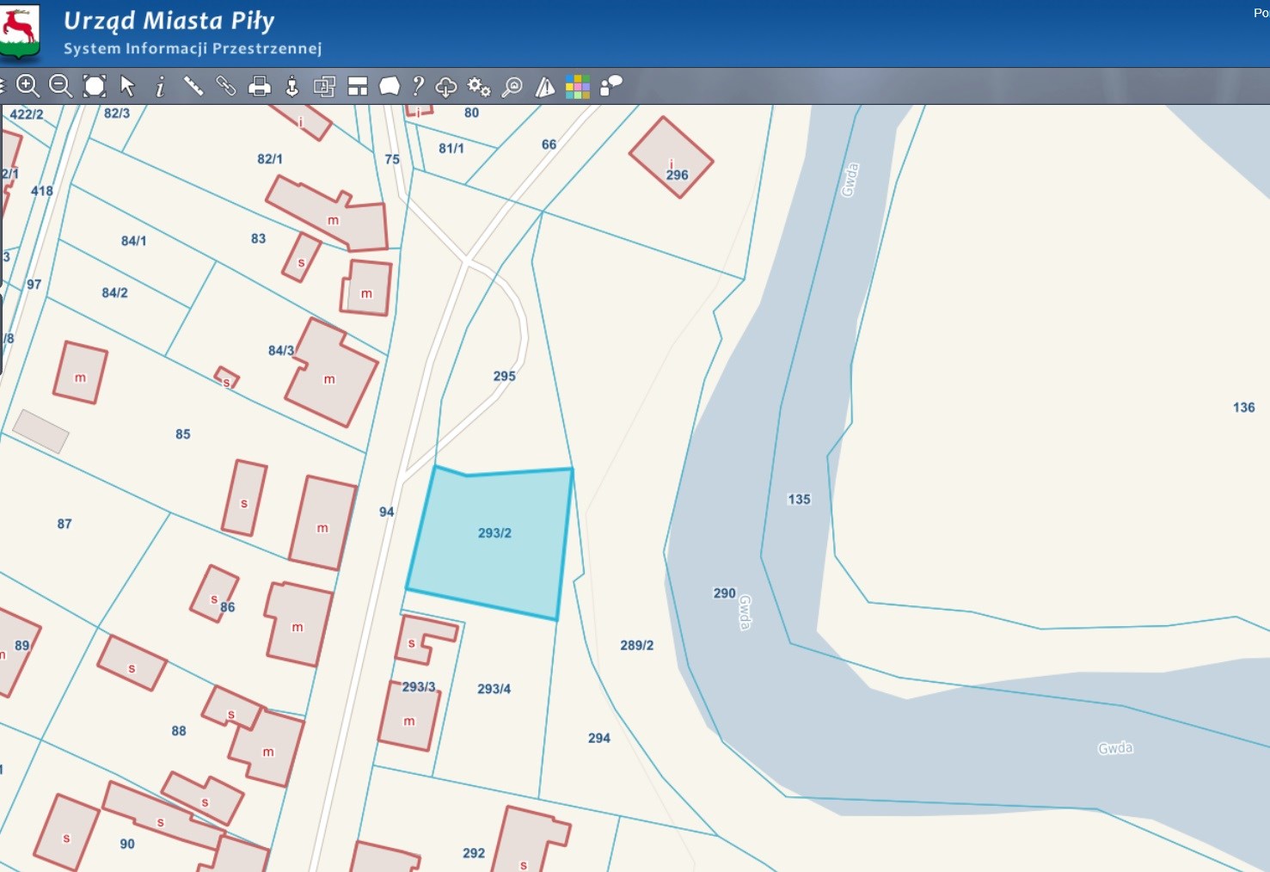Open the colored grid palette
The image size is (1270, 872).
577,86
